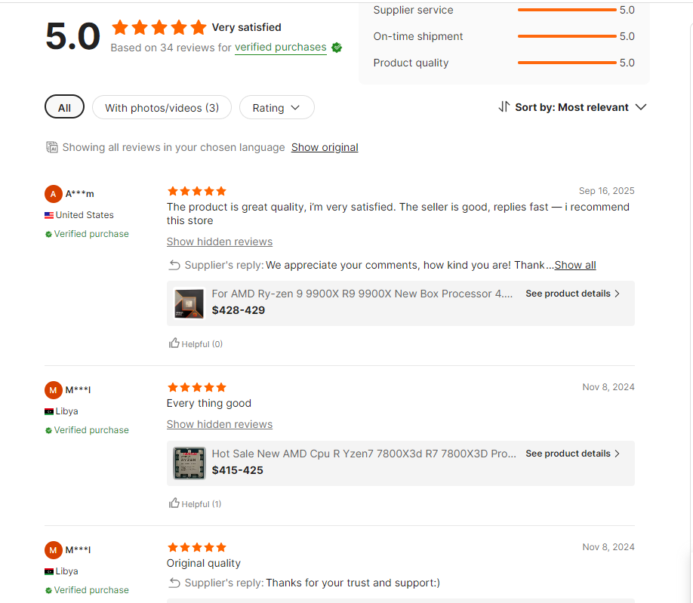Click the sort arrows icon beside Sort by
The image size is (693, 603).
[504, 107]
